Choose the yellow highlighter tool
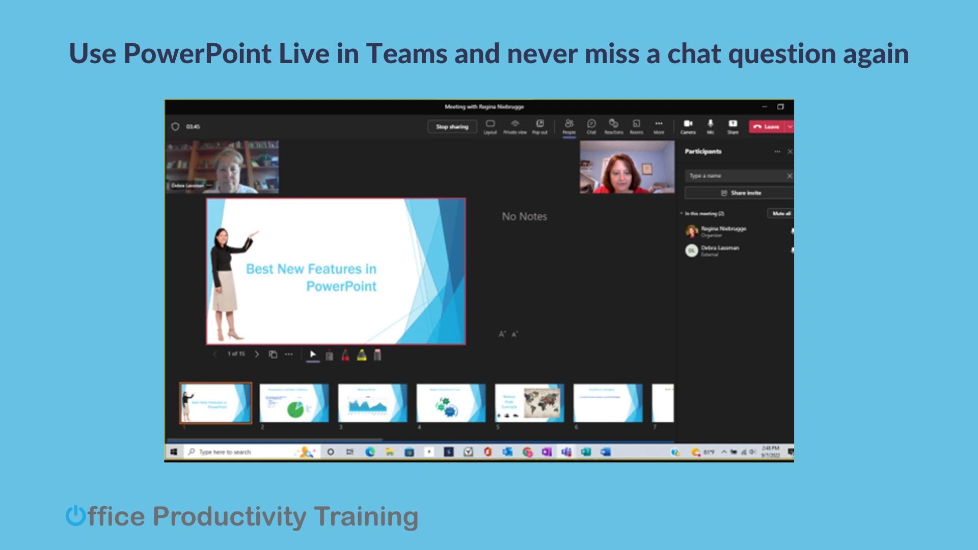This screenshot has width=978, height=550. [x=362, y=355]
